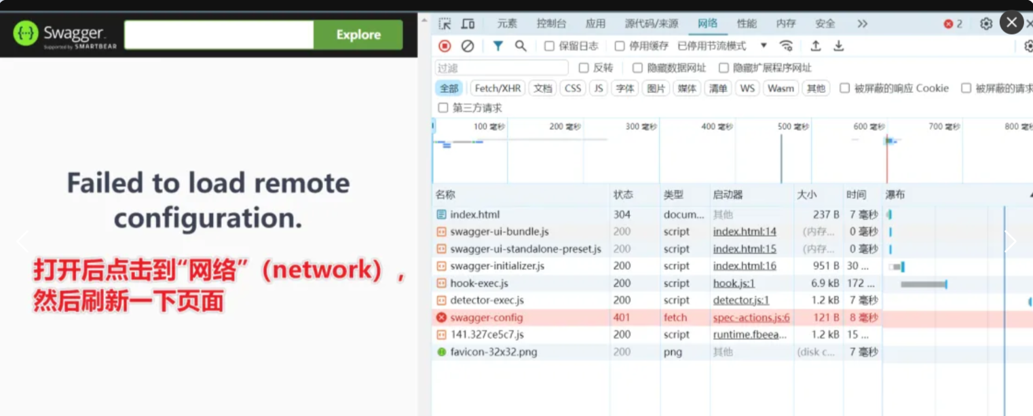Enable the 保留日志 checkbox
This screenshot has width=1033, height=416.
pyautogui.click(x=550, y=46)
